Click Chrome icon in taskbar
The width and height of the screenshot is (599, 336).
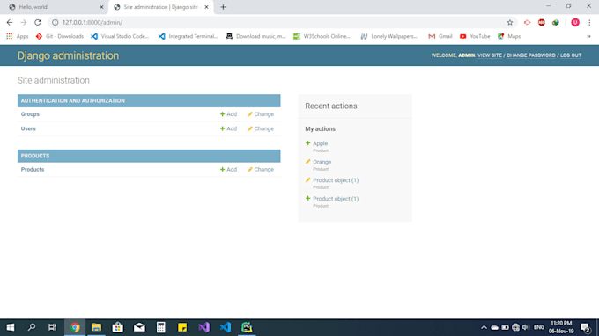pos(75,327)
